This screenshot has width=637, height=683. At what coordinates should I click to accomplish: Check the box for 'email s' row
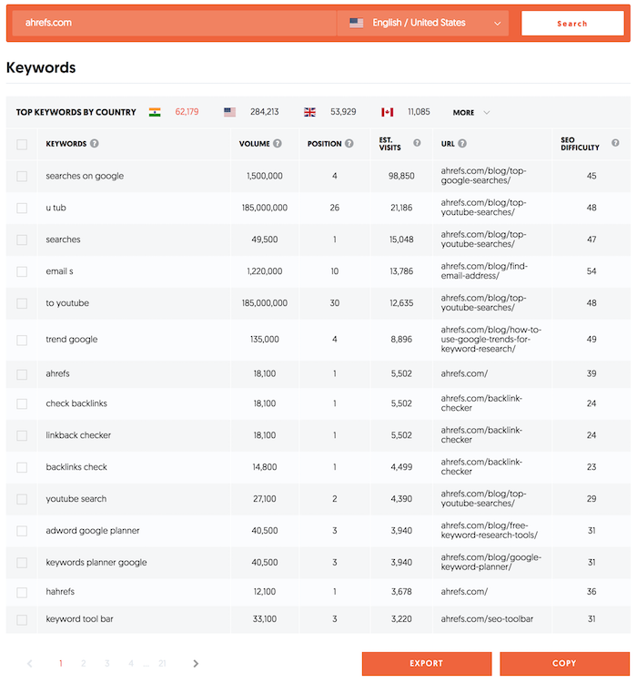[22, 271]
